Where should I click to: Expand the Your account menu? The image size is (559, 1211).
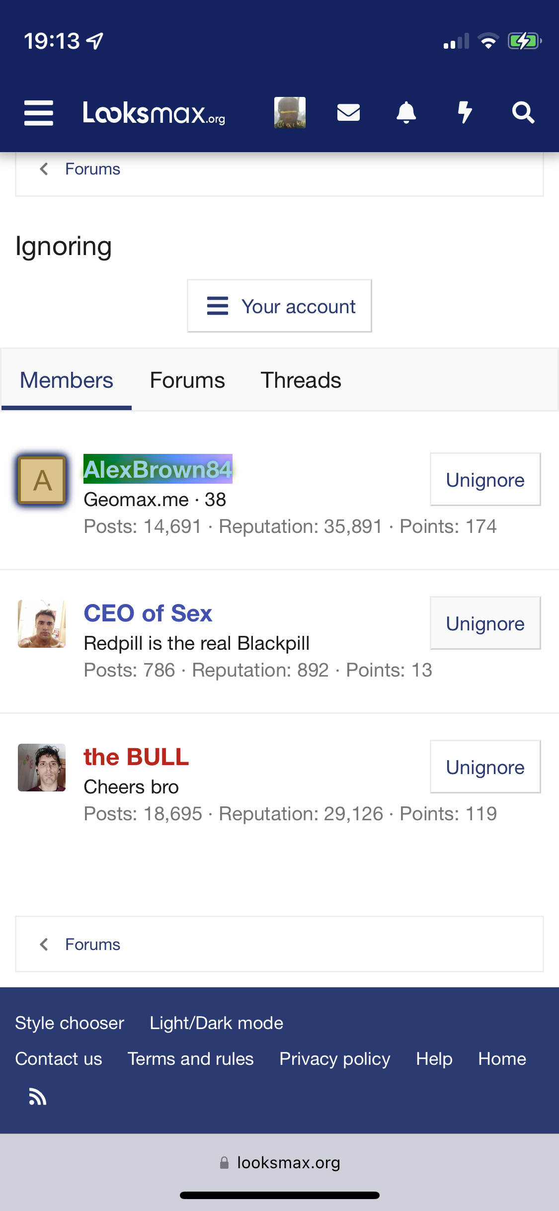[279, 306]
